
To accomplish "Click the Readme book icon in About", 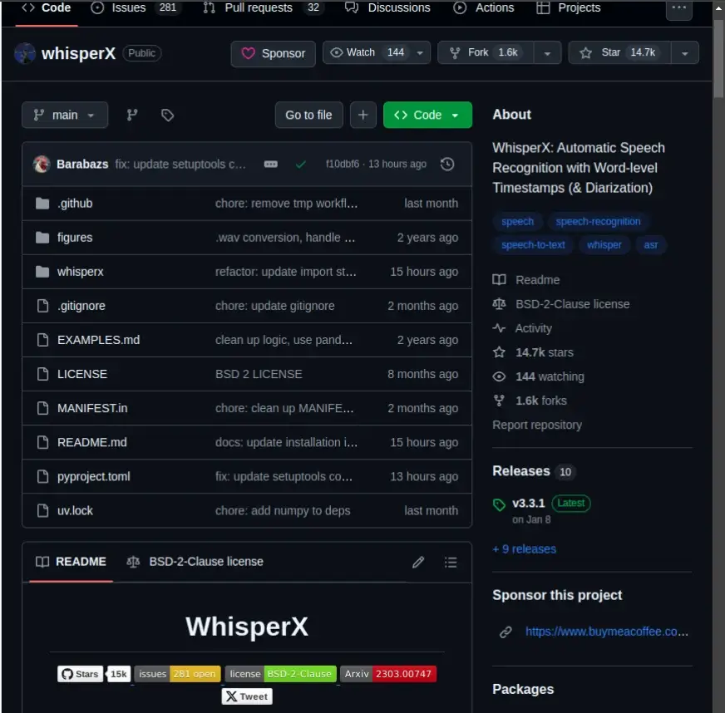I will 499,279.
